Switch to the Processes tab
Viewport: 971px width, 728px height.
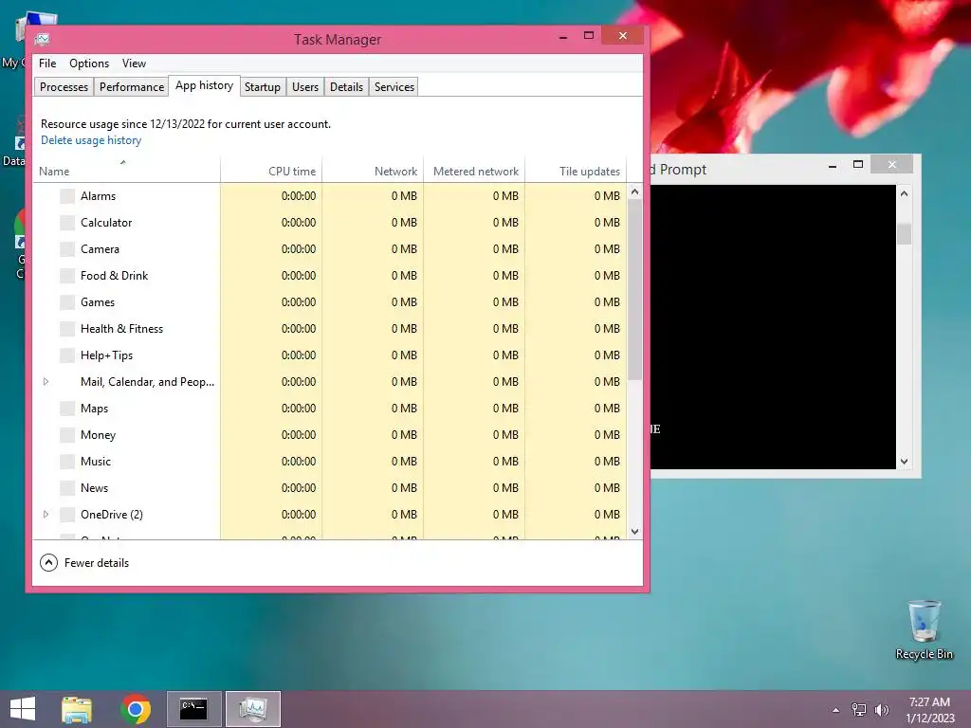pos(64,87)
